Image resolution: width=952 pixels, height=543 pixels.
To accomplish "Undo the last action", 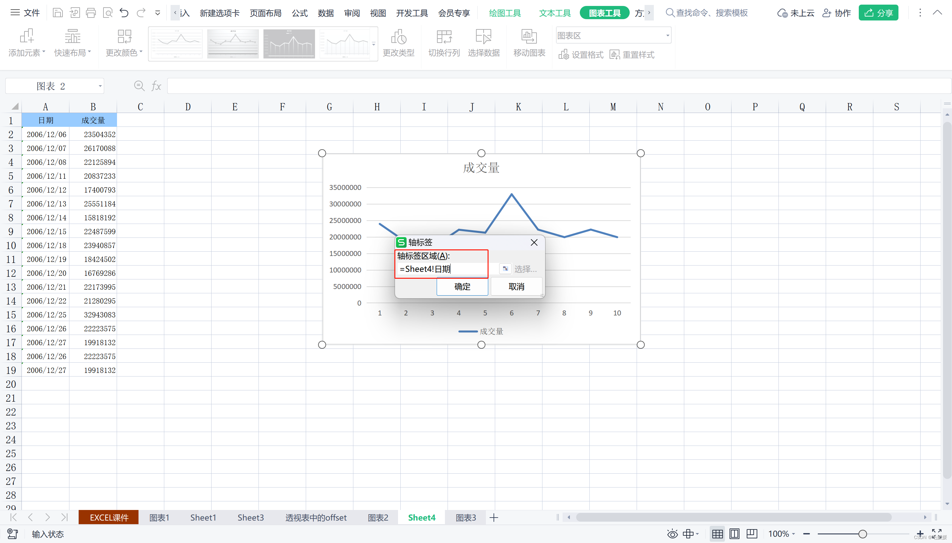I will pos(124,13).
